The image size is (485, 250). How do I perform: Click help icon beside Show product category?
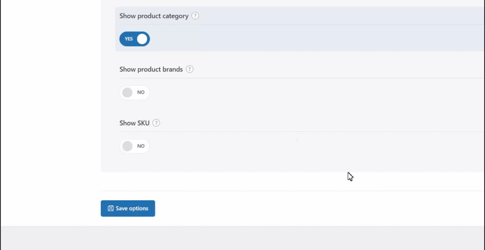click(x=195, y=16)
